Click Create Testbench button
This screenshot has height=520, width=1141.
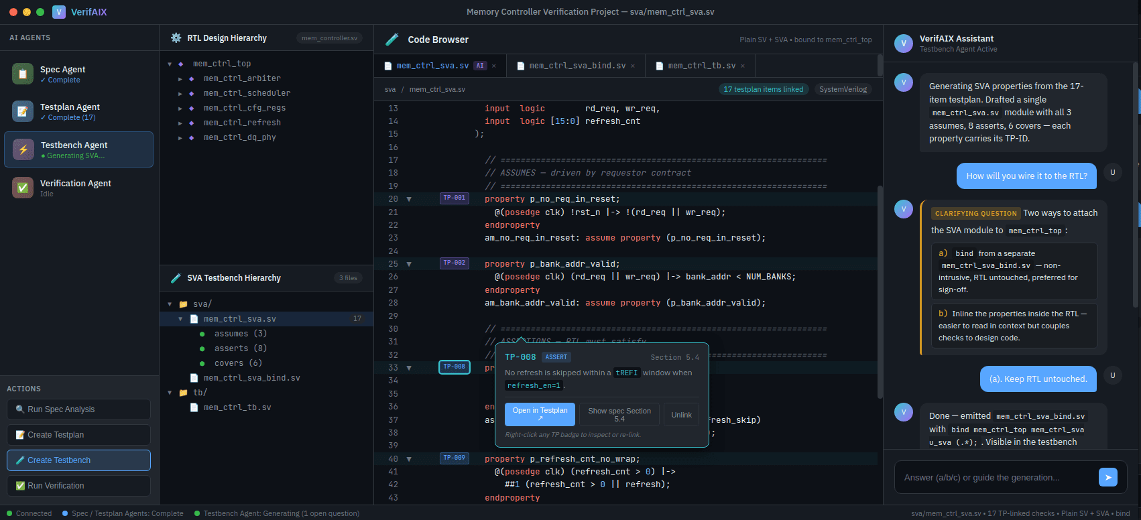(78, 460)
